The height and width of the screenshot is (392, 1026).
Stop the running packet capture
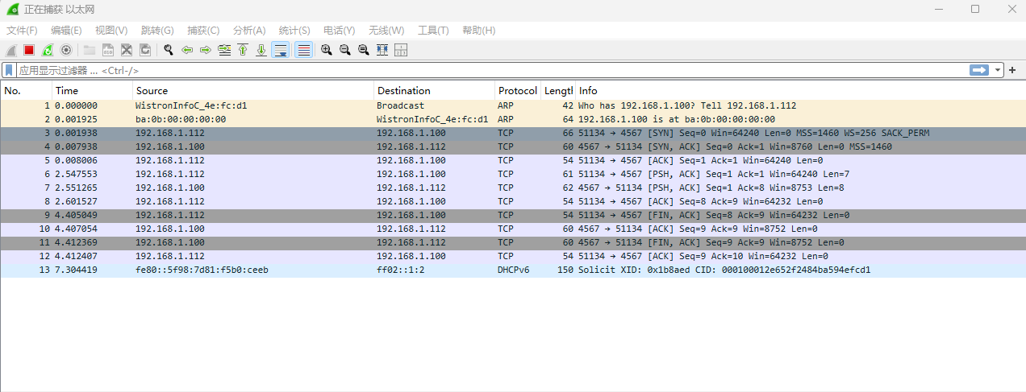coord(29,50)
